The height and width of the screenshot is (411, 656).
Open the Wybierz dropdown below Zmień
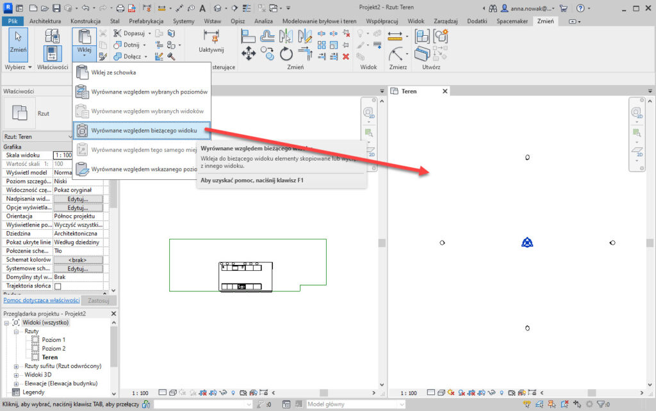coord(18,67)
